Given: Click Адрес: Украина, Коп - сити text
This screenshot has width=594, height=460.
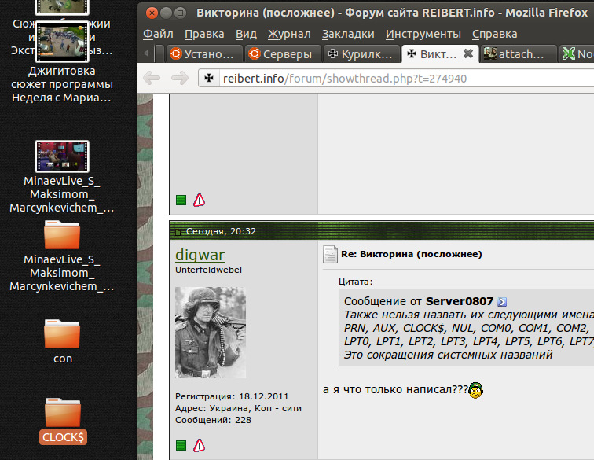Looking at the screenshot, I should pos(238,408).
